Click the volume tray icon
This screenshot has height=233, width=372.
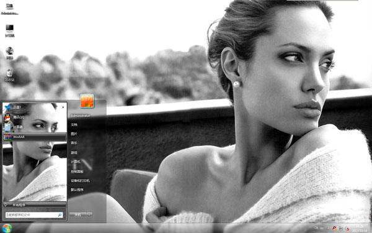click(x=347, y=229)
